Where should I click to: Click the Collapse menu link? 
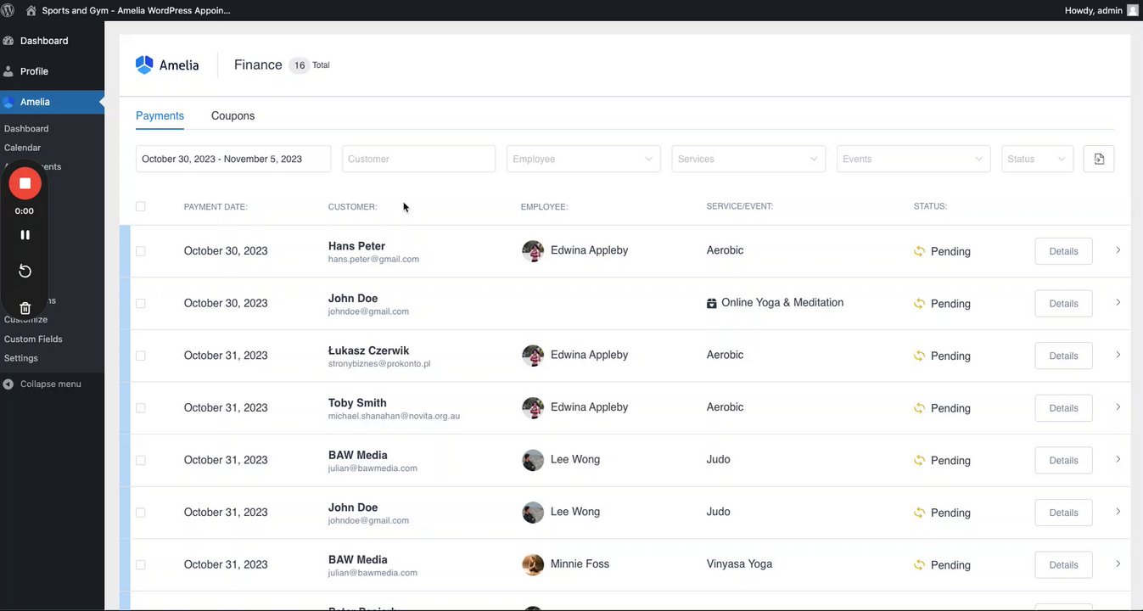tap(50, 384)
